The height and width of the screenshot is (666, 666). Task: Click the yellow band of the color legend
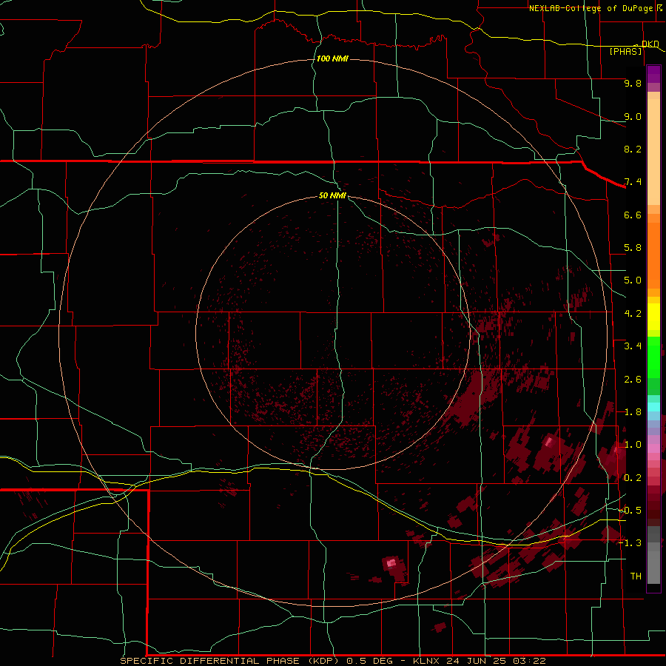653,317
